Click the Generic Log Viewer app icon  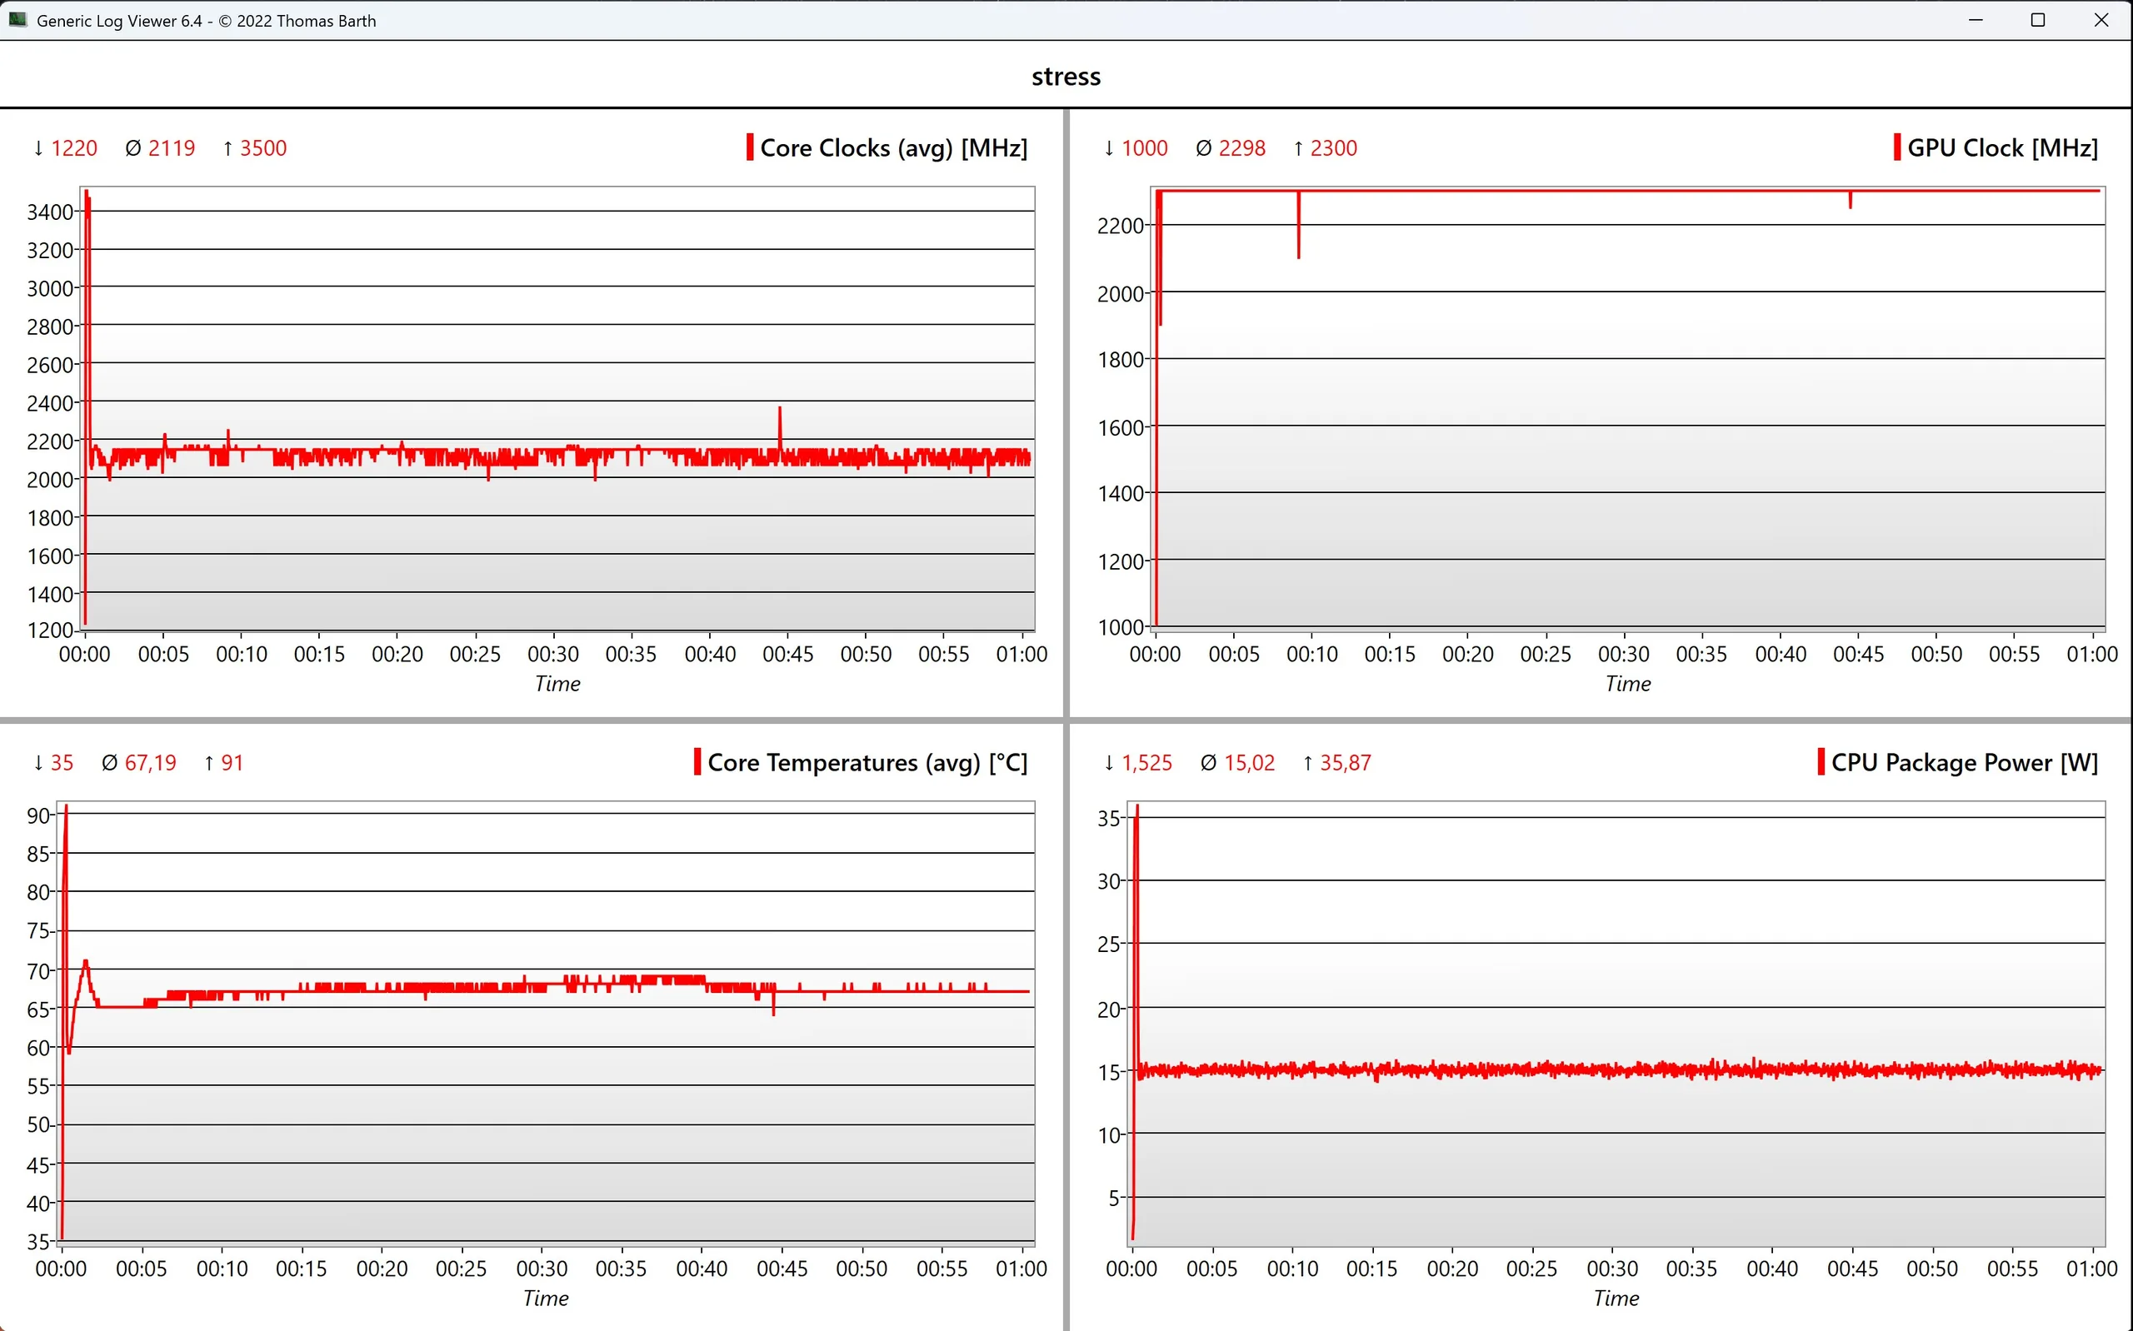coord(17,19)
